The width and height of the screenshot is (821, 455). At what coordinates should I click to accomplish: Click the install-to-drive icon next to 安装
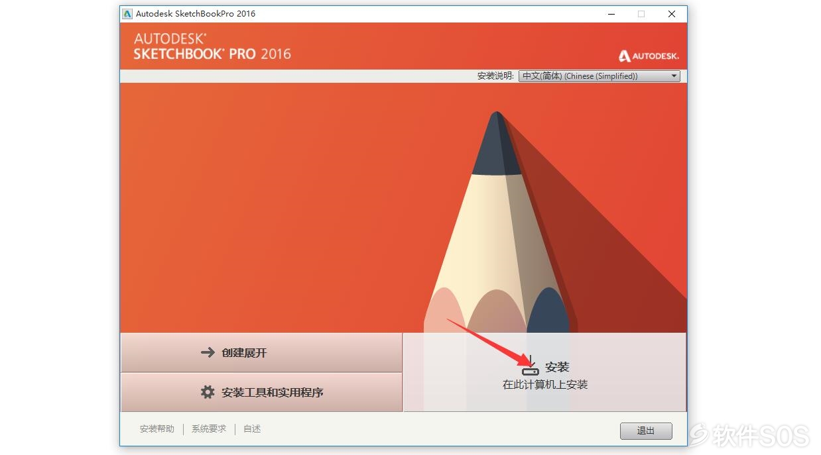531,366
